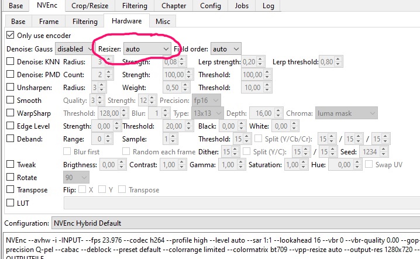Select the Frame sub-tab
Image resolution: width=420 pixels, height=259 pixels.
[x=49, y=22]
